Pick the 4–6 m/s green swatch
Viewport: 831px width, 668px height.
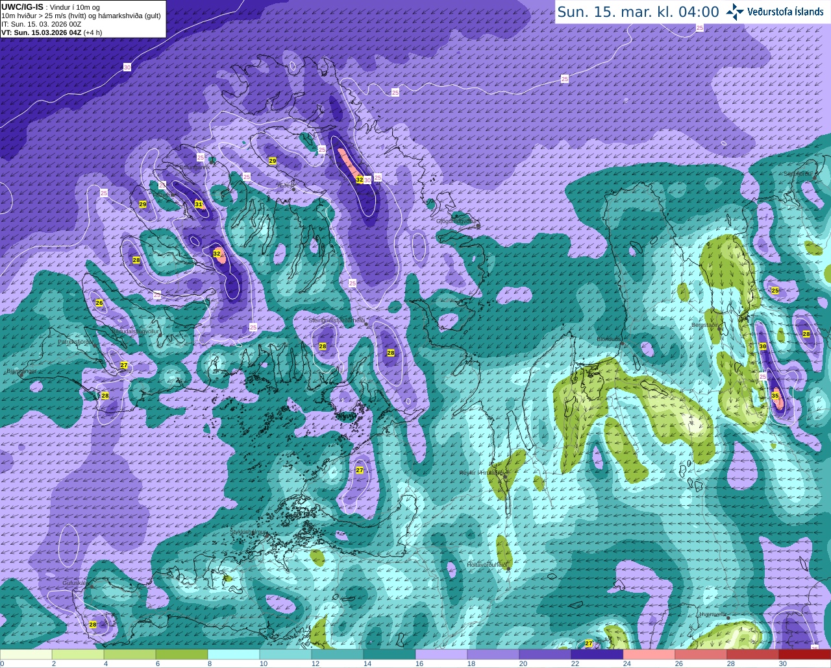(x=130, y=654)
